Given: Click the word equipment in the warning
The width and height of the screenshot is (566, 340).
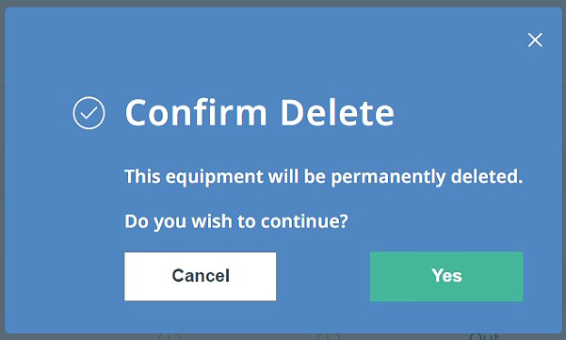Looking at the screenshot, I should tap(215, 177).
